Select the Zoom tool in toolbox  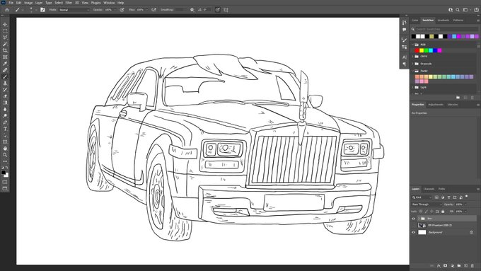tap(5, 155)
